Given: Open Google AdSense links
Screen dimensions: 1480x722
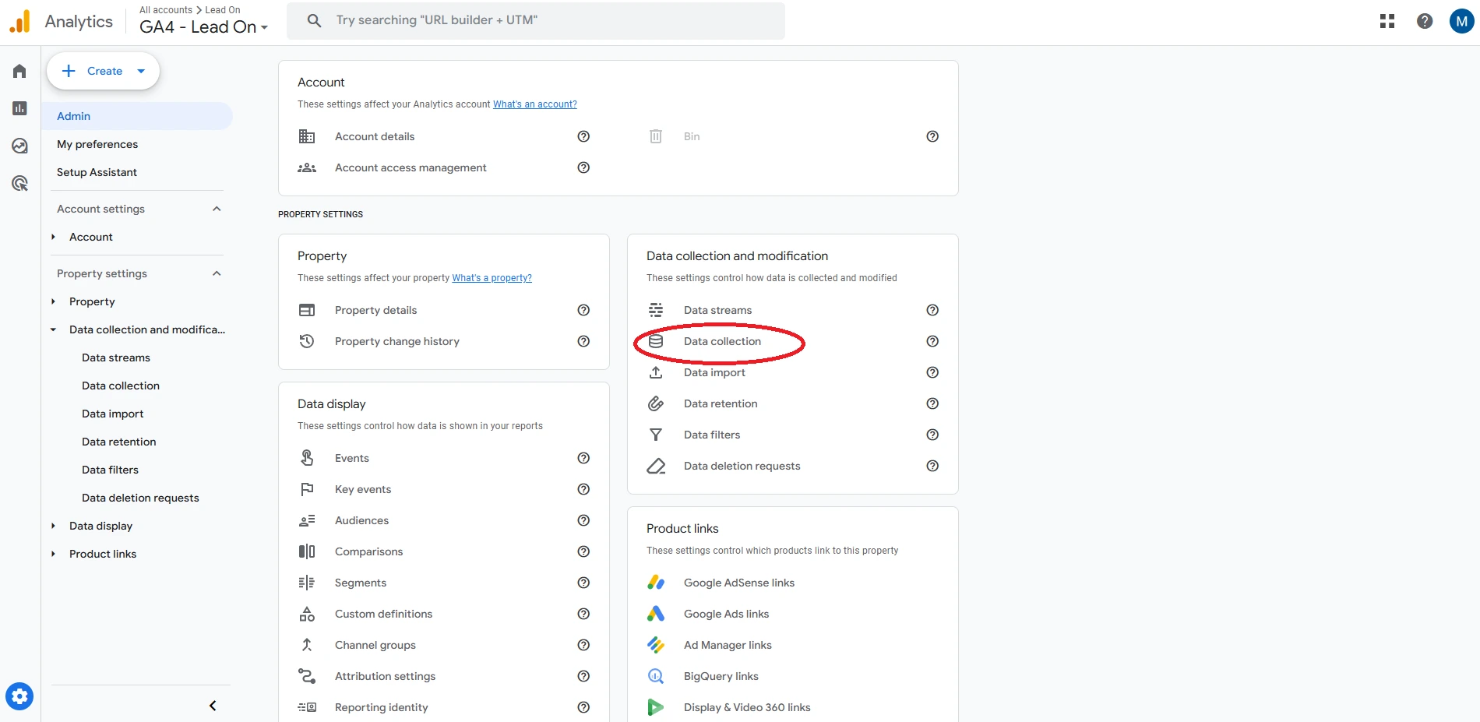Looking at the screenshot, I should tap(739, 583).
